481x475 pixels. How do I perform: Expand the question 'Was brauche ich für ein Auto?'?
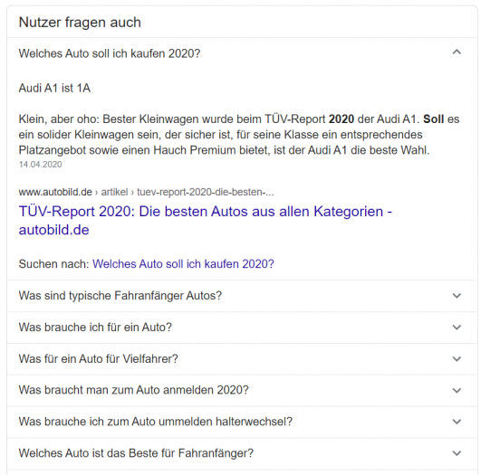(95, 328)
